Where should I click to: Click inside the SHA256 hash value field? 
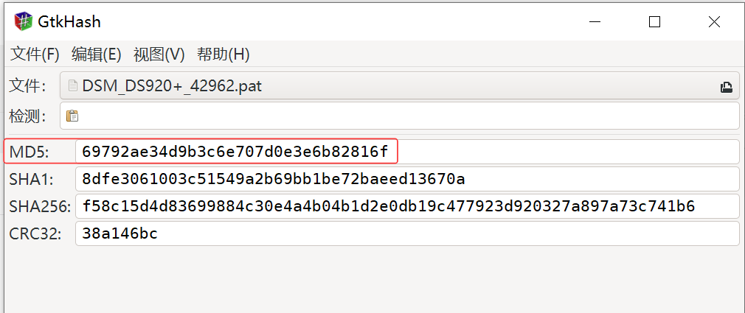point(406,206)
